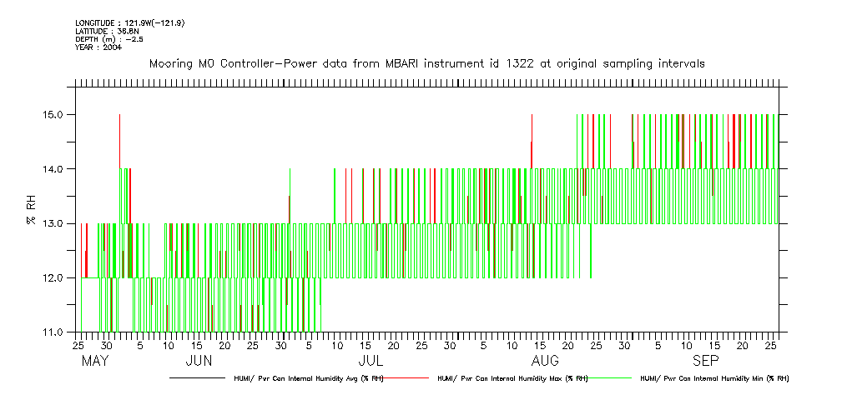The height and width of the screenshot is (420, 842).
Task: Click the black line sample beside Avg legend
Action: pos(196,378)
